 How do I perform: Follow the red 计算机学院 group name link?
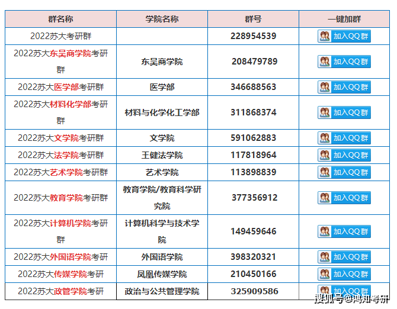click(71, 223)
